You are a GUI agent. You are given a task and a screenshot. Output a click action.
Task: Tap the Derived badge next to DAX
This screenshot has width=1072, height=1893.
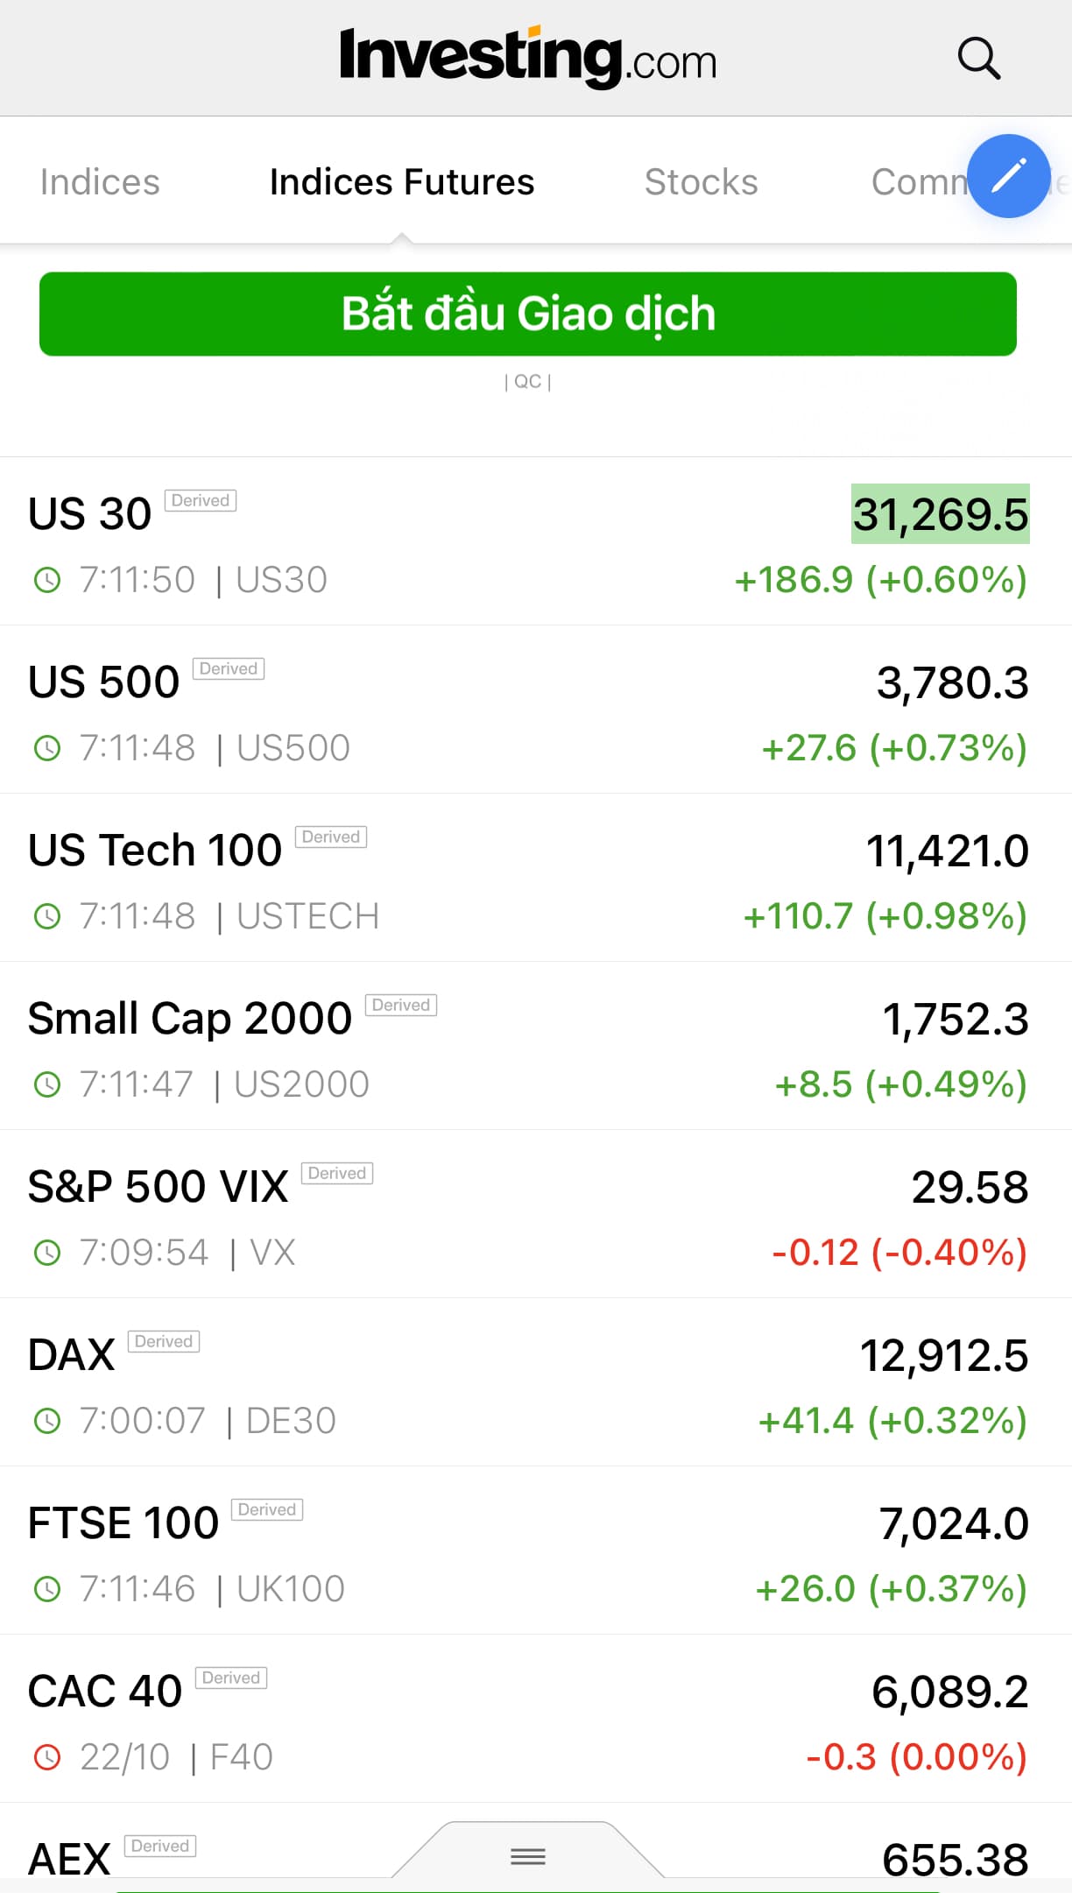pos(164,1341)
